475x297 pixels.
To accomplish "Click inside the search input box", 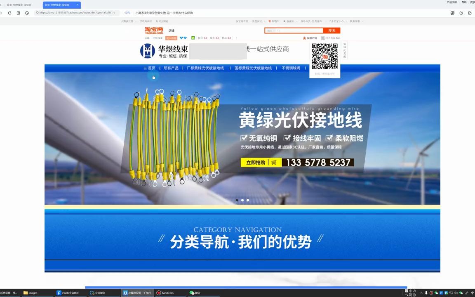I will (293, 31).
